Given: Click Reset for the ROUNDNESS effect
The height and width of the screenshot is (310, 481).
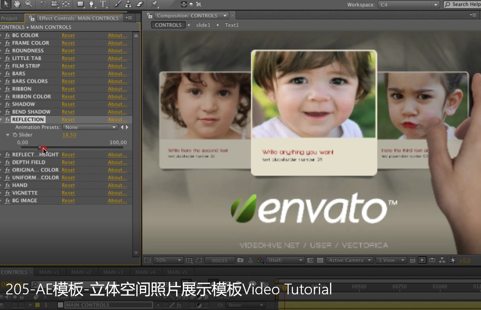Looking at the screenshot, I should pyautogui.click(x=68, y=51).
